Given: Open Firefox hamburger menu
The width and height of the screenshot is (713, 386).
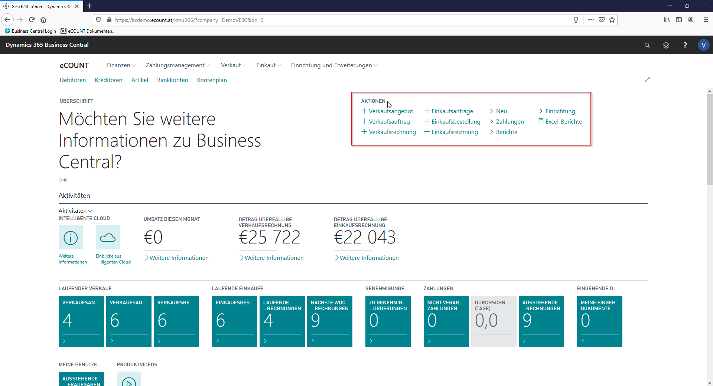Looking at the screenshot, I should 706,20.
